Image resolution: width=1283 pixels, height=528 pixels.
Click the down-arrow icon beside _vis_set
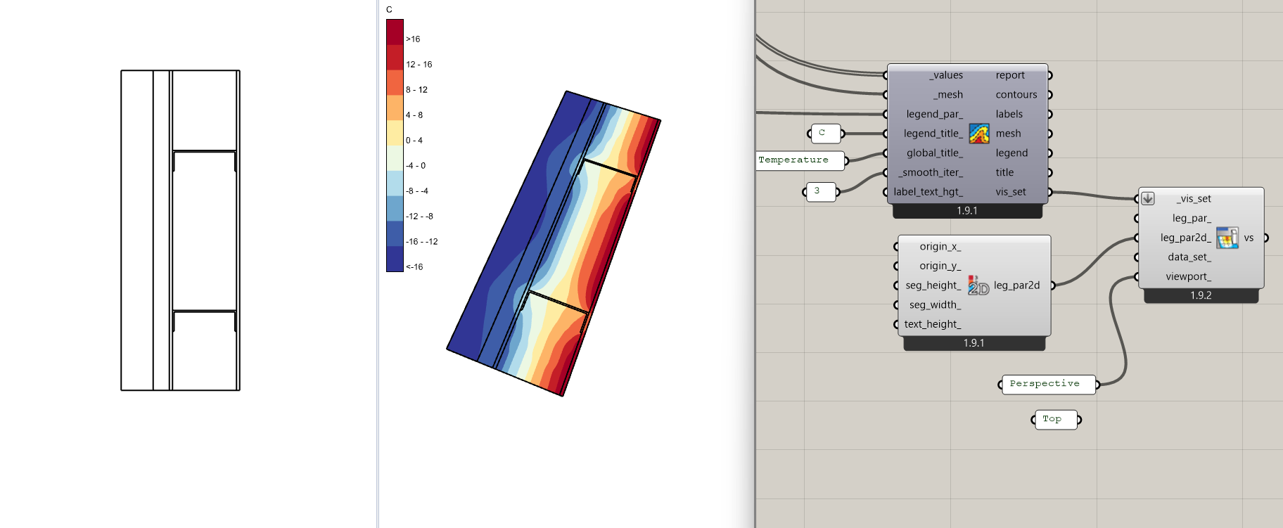1148,199
